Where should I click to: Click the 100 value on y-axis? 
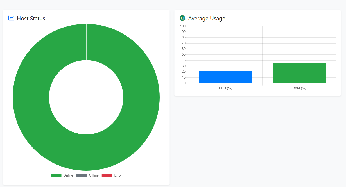click(x=183, y=26)
